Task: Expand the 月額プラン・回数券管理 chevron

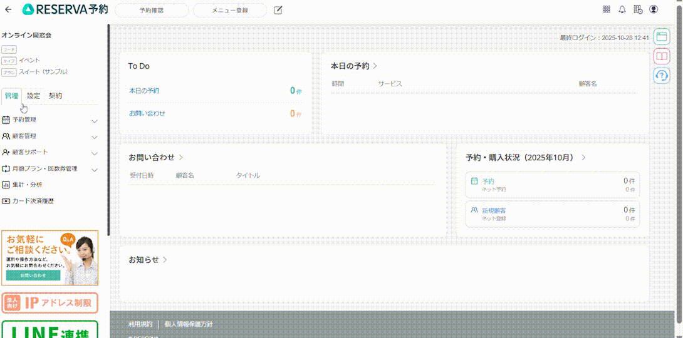Action: pos(95,170)
